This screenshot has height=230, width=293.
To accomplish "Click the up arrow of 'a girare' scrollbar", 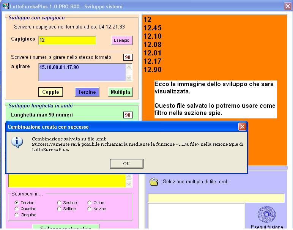I will click(x=129, y=67).
